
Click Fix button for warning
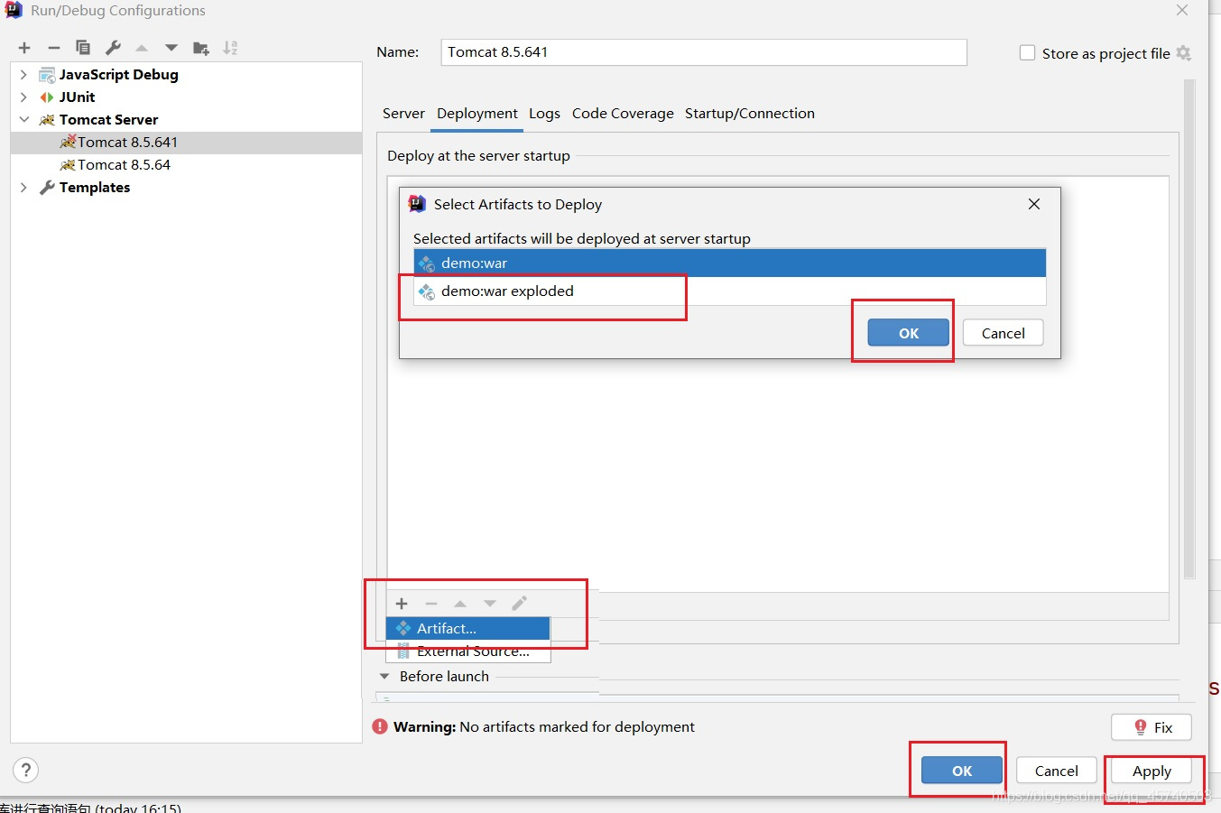(1152, 727)
